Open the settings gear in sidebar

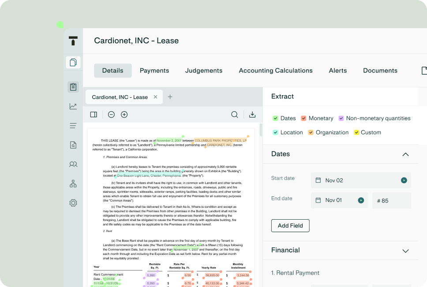[73, 203]
